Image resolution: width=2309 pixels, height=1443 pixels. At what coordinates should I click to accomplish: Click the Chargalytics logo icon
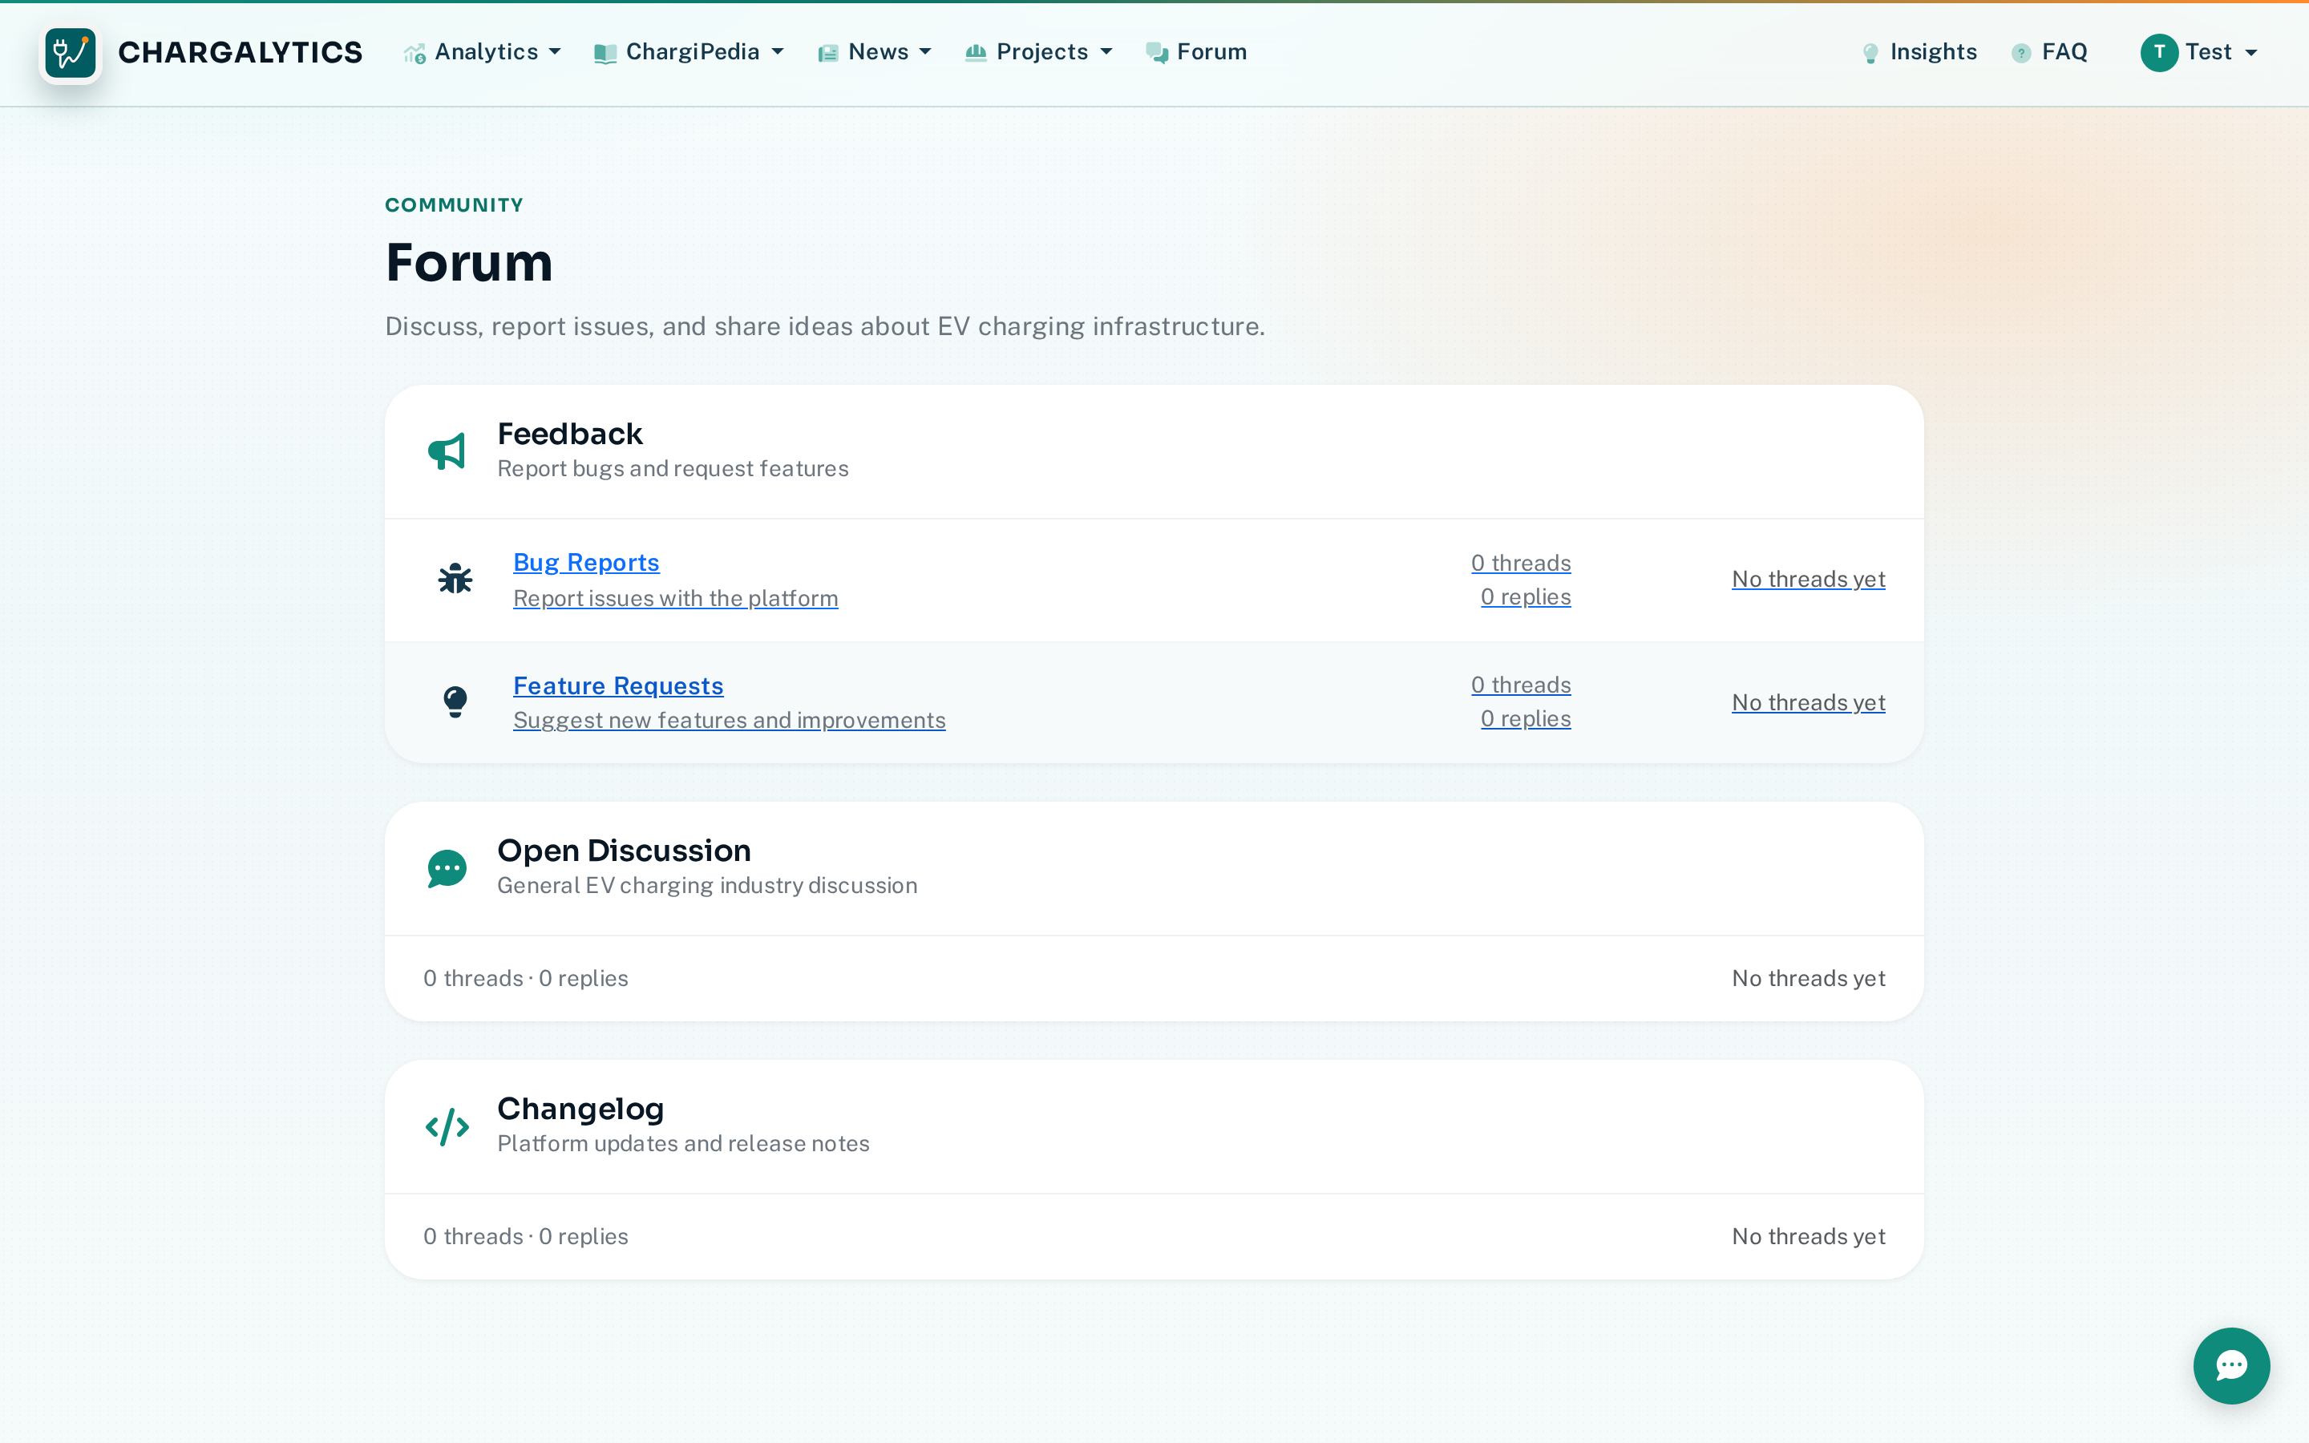(x=71, y=54)
